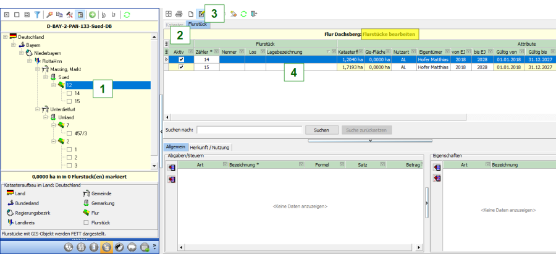Click the printer icon in Flurstück toolbar
This screenshot has width=556, height=254.
(x=179, y=14)
